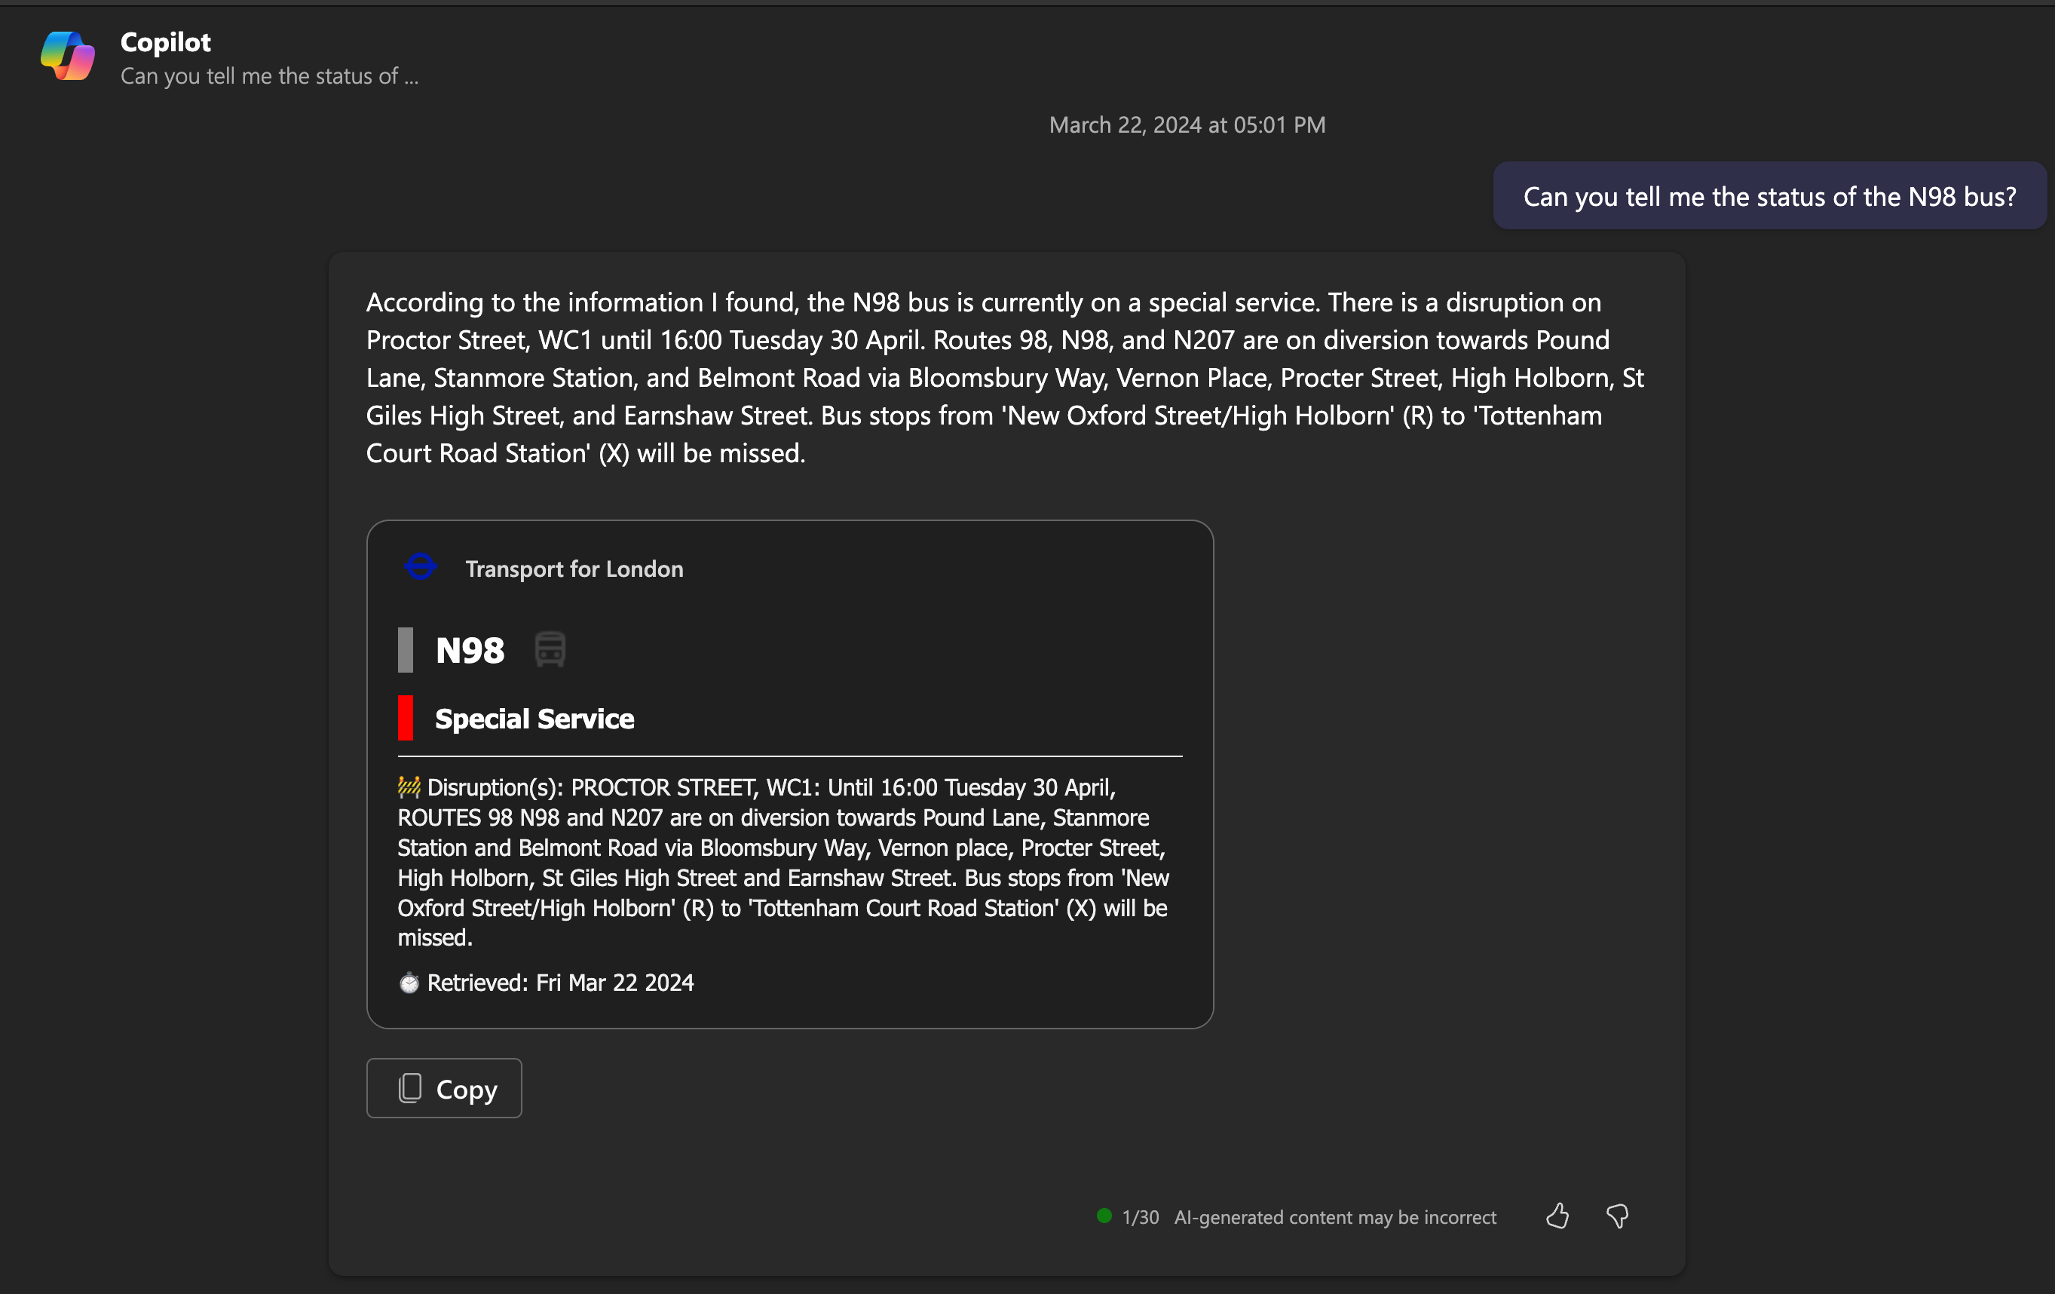Click the Copilot chat title

click(166, 41)
